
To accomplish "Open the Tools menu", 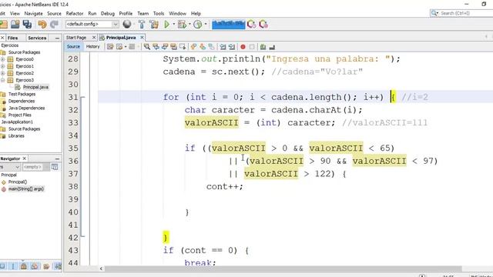I will (x=159, y=14).
